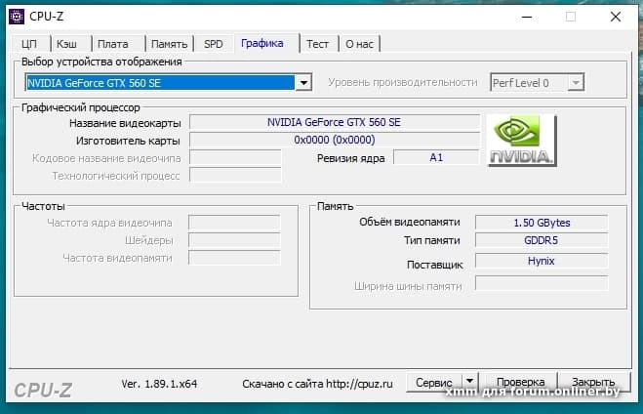Screen dimensions: 643x414
Task: Select the Плата tab
Action: (x=113, y=44)
